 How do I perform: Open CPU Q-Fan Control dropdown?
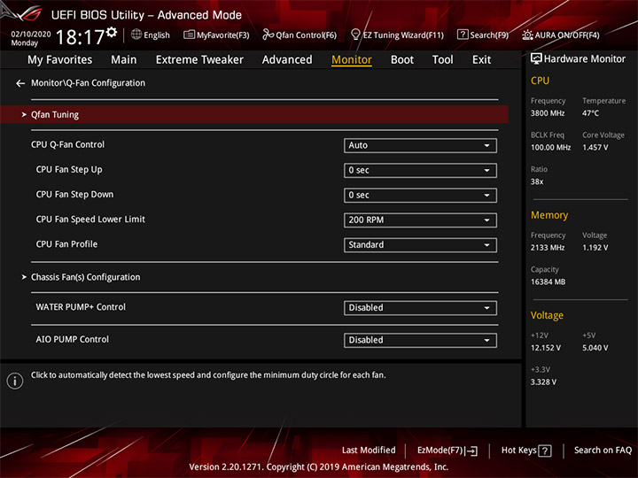[x=420, y=145]
